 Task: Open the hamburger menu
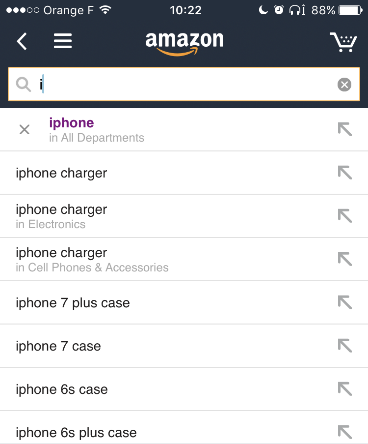click(63, 41)
